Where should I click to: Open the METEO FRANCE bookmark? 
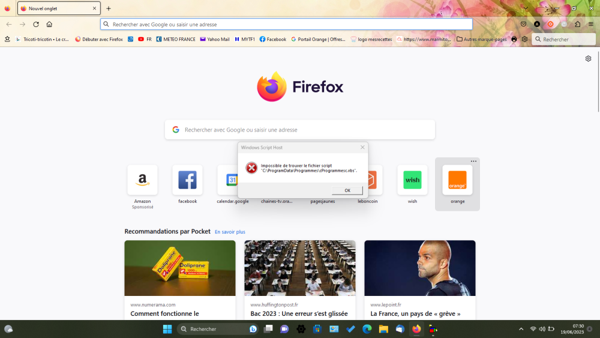[175, 40]
